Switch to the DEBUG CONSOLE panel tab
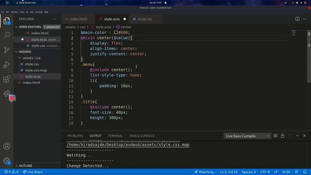Screen dimensions: 311x175 (x=142, y=136)
